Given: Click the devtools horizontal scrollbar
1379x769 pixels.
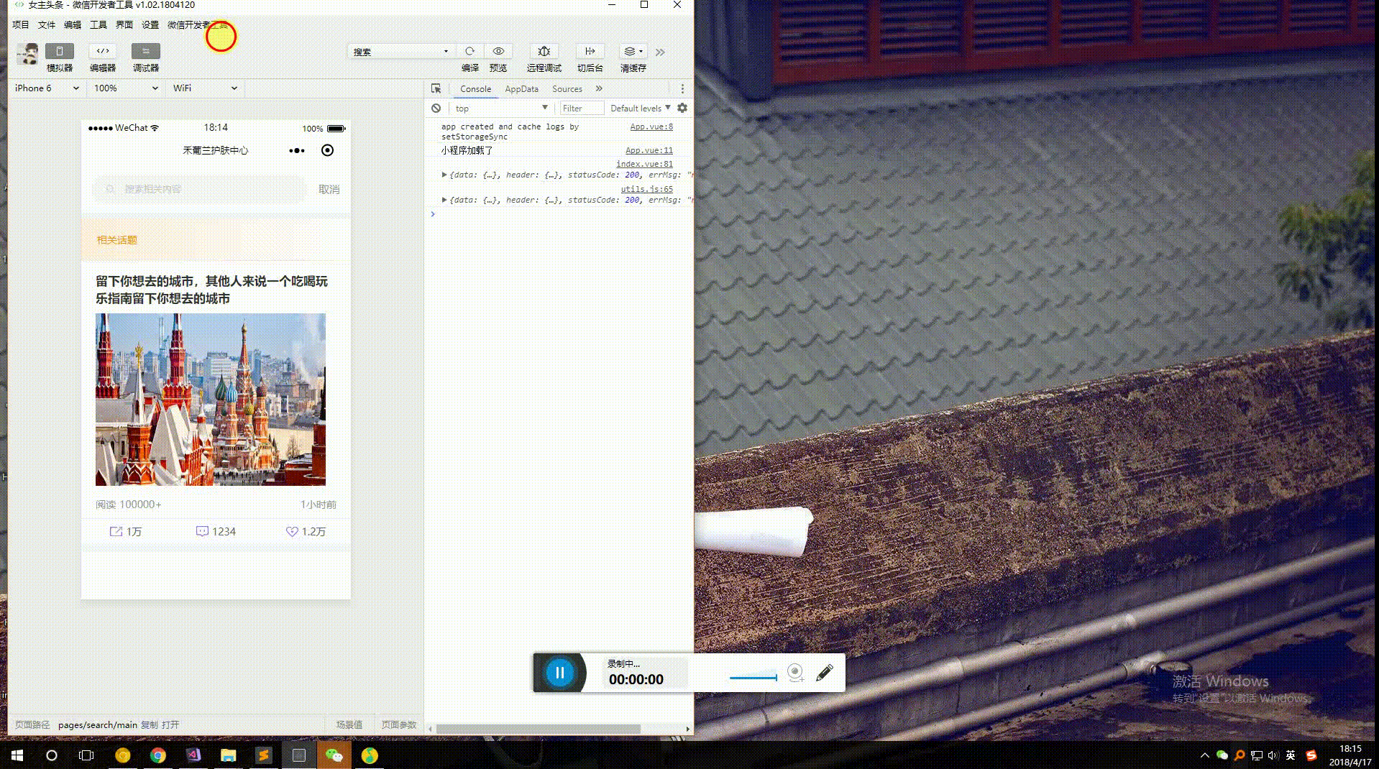Looking at the screenshot, I should [x=539, y=729].
